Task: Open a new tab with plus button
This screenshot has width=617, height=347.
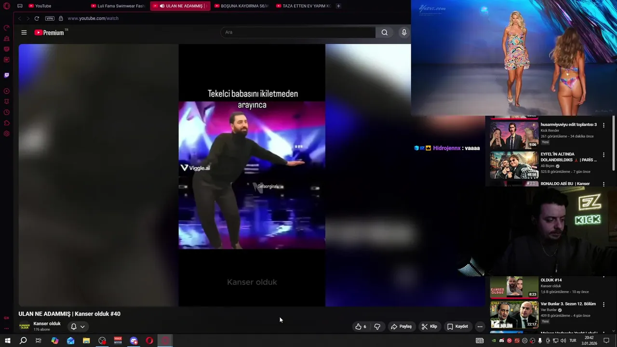Action: point(338,6)
